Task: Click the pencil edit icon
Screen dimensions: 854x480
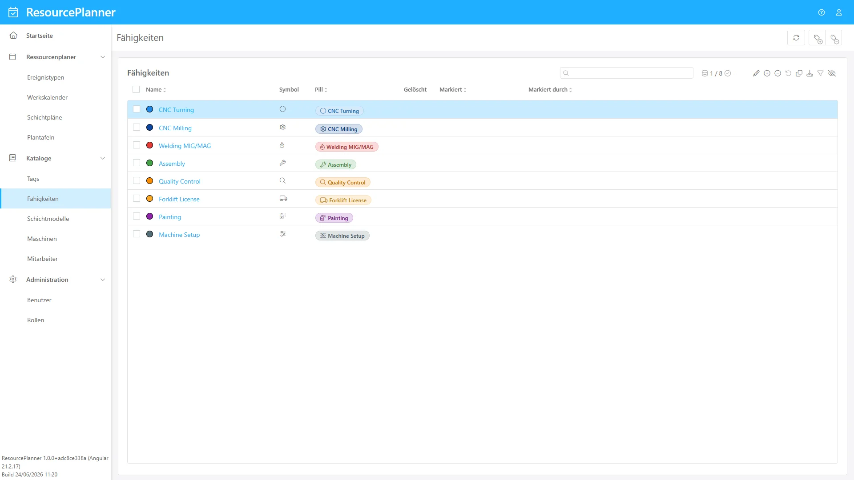Action: point(756,73)
